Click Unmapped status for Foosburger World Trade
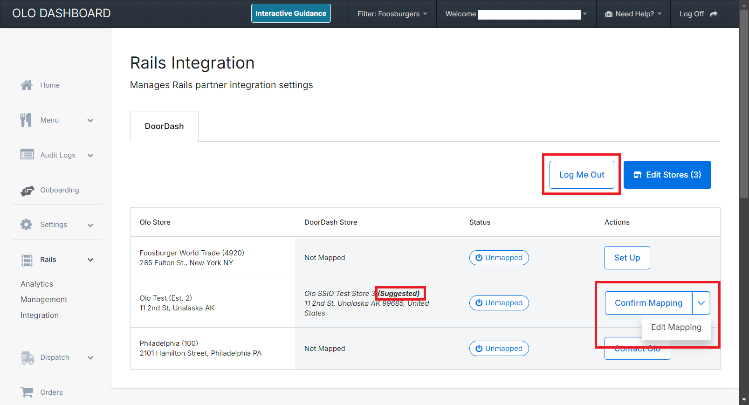The width and height of the screenshot is (749, 405). click(x=499, y=258)
